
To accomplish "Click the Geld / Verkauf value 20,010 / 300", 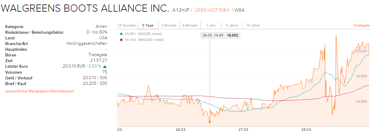I will pos(95,78).
